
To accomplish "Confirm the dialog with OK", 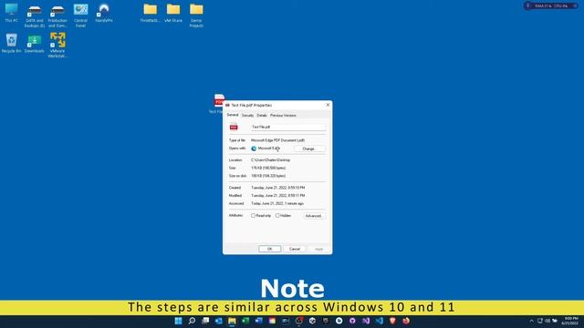I will coord(270,249).
